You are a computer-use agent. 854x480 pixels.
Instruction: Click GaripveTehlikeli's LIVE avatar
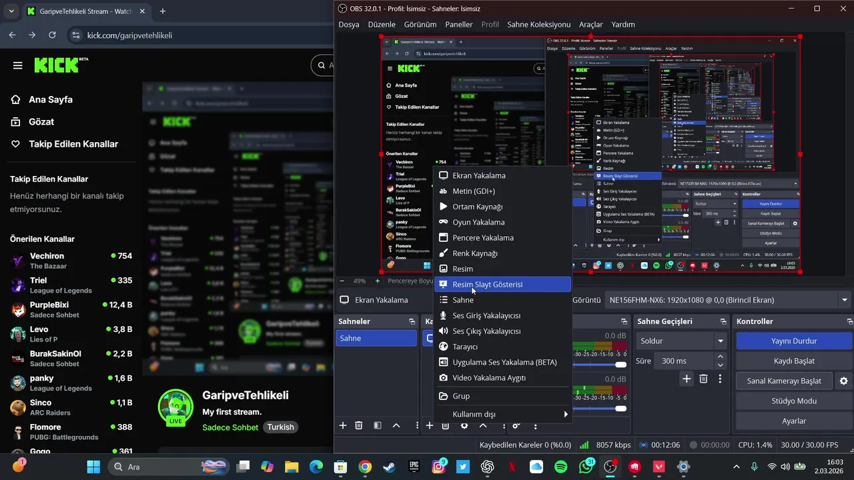coord(175,407)
